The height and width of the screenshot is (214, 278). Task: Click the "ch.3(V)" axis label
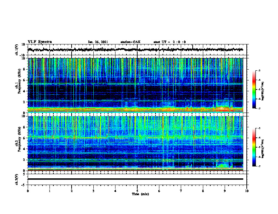[x=17, y=180]
